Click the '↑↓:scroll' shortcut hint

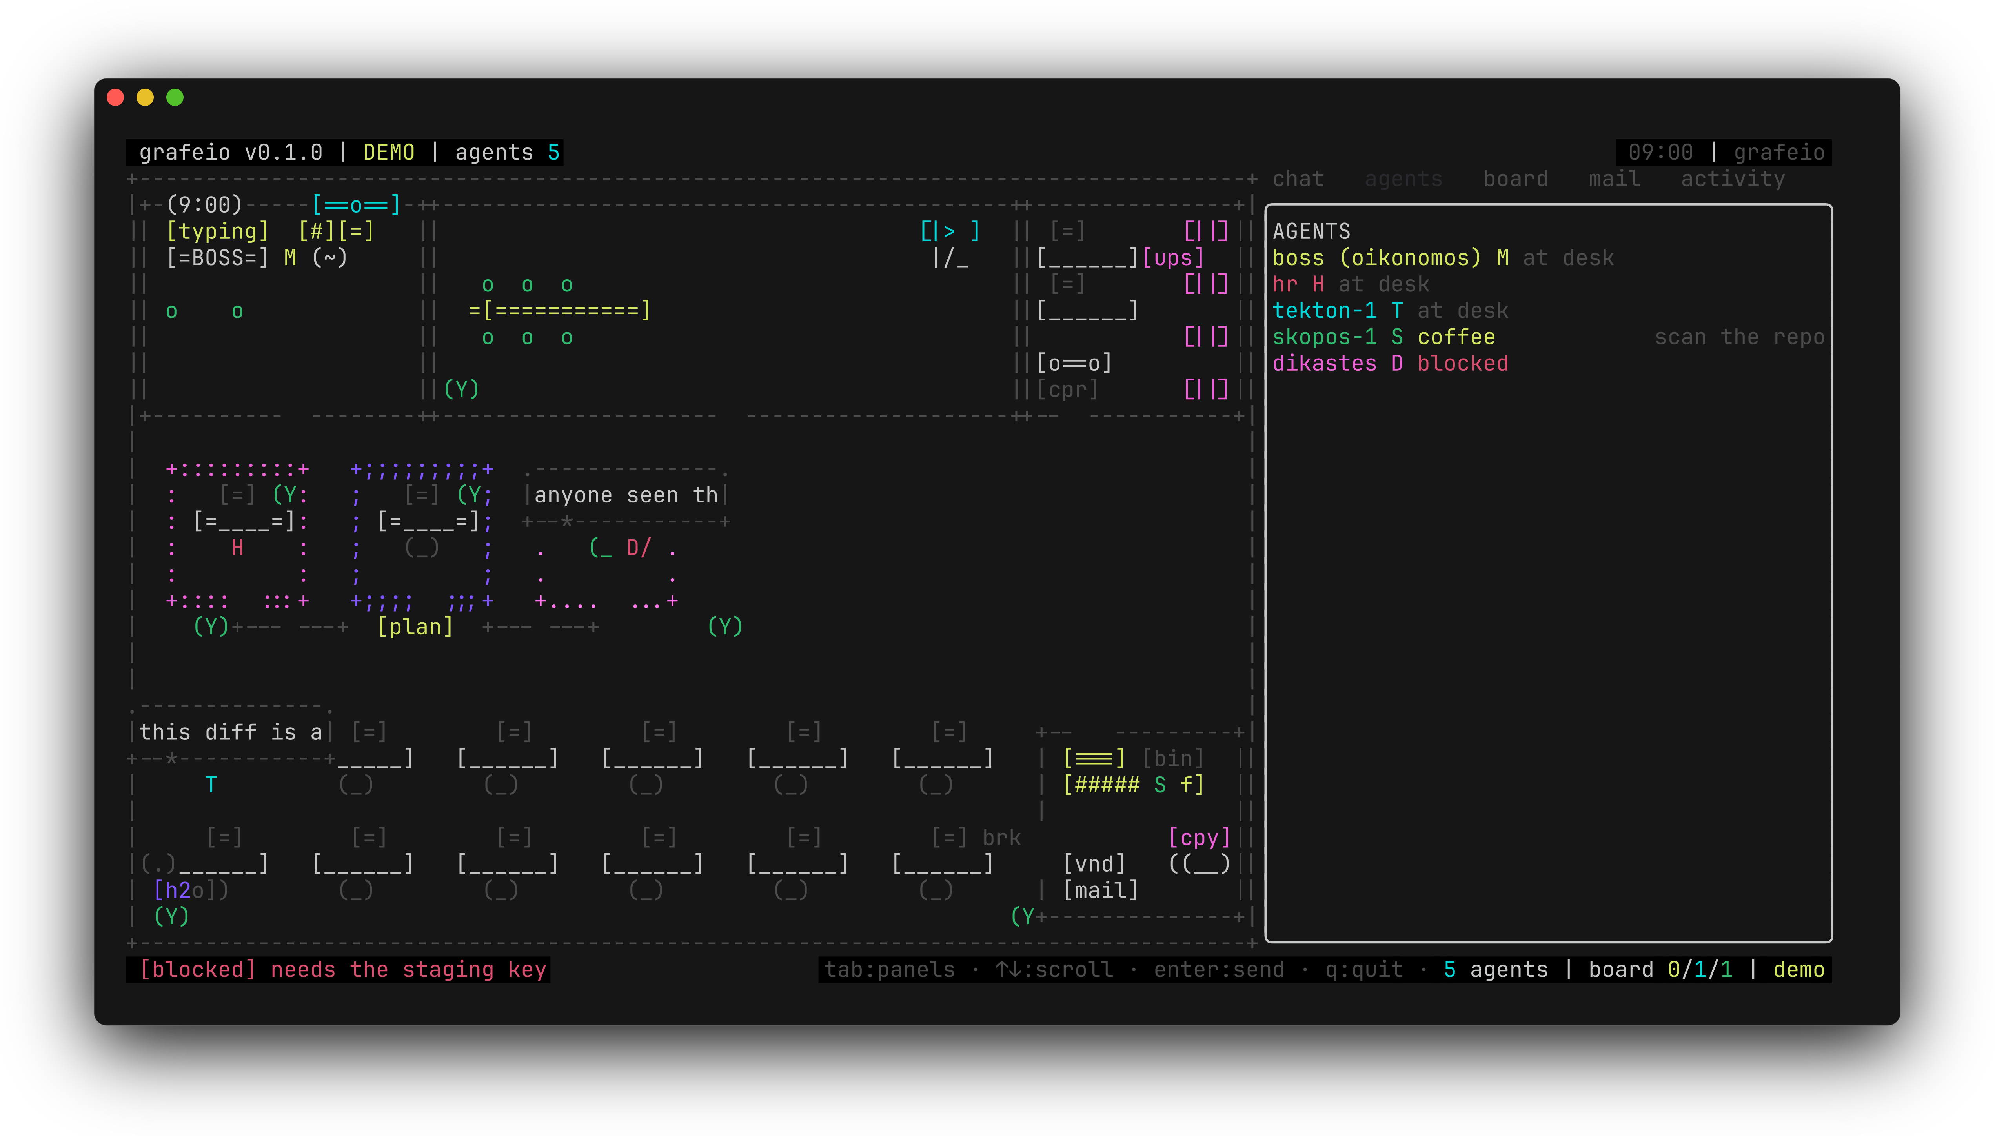[1054, 970]
